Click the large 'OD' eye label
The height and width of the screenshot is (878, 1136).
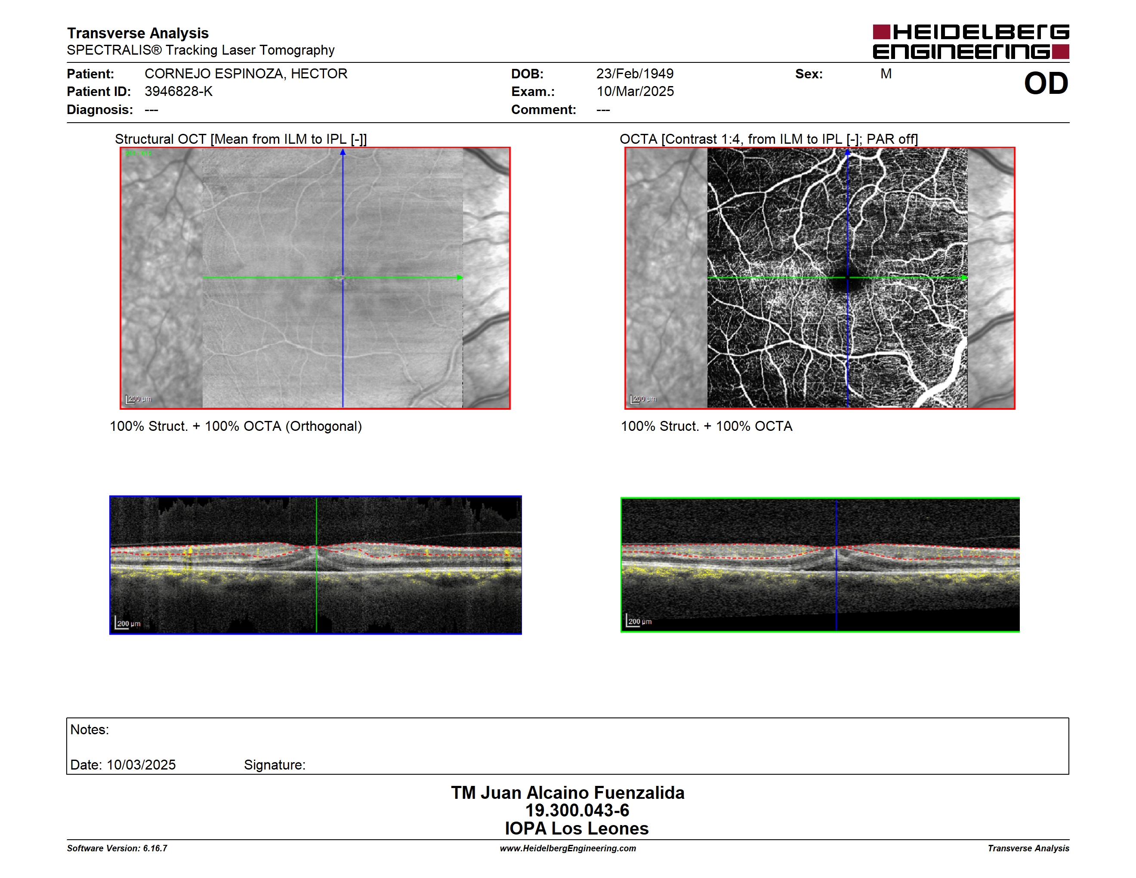tap(1046, 83)
